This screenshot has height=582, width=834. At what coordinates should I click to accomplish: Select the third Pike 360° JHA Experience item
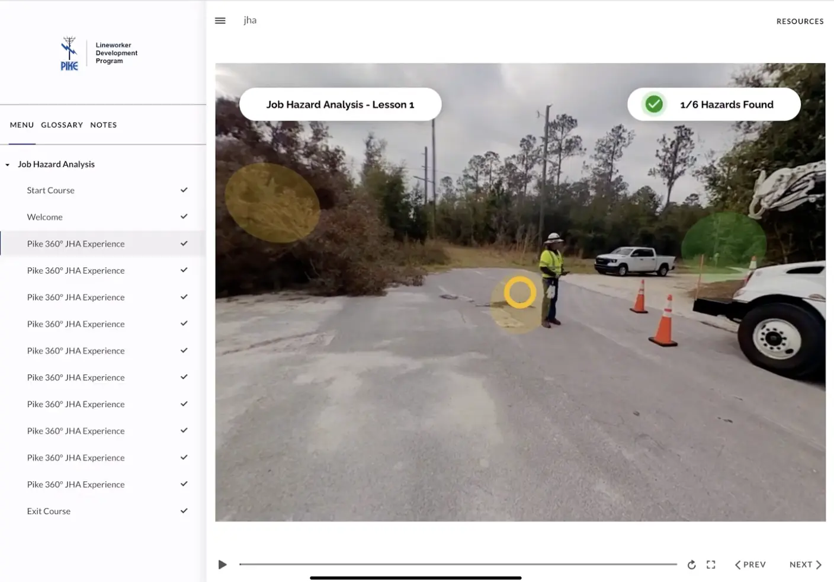click(x=76, y=297)
